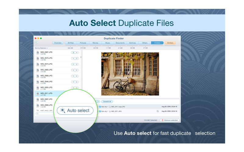Click the magic wand Auto select icon
The width and height of the screenshot is (244, 152).
click(63, 110)
